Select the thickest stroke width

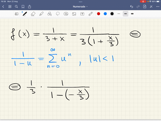(132, 14)
